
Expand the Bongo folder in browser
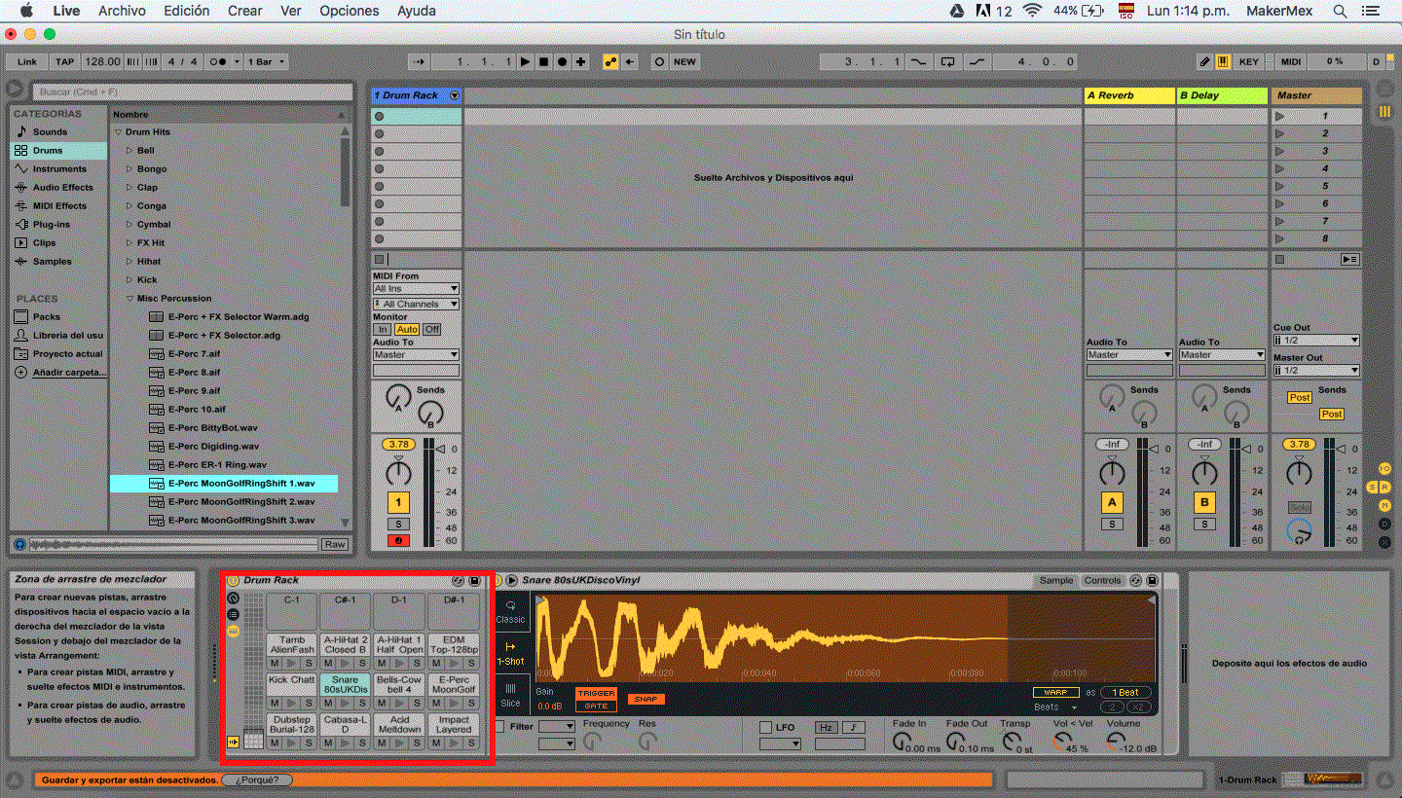[129, 169]
